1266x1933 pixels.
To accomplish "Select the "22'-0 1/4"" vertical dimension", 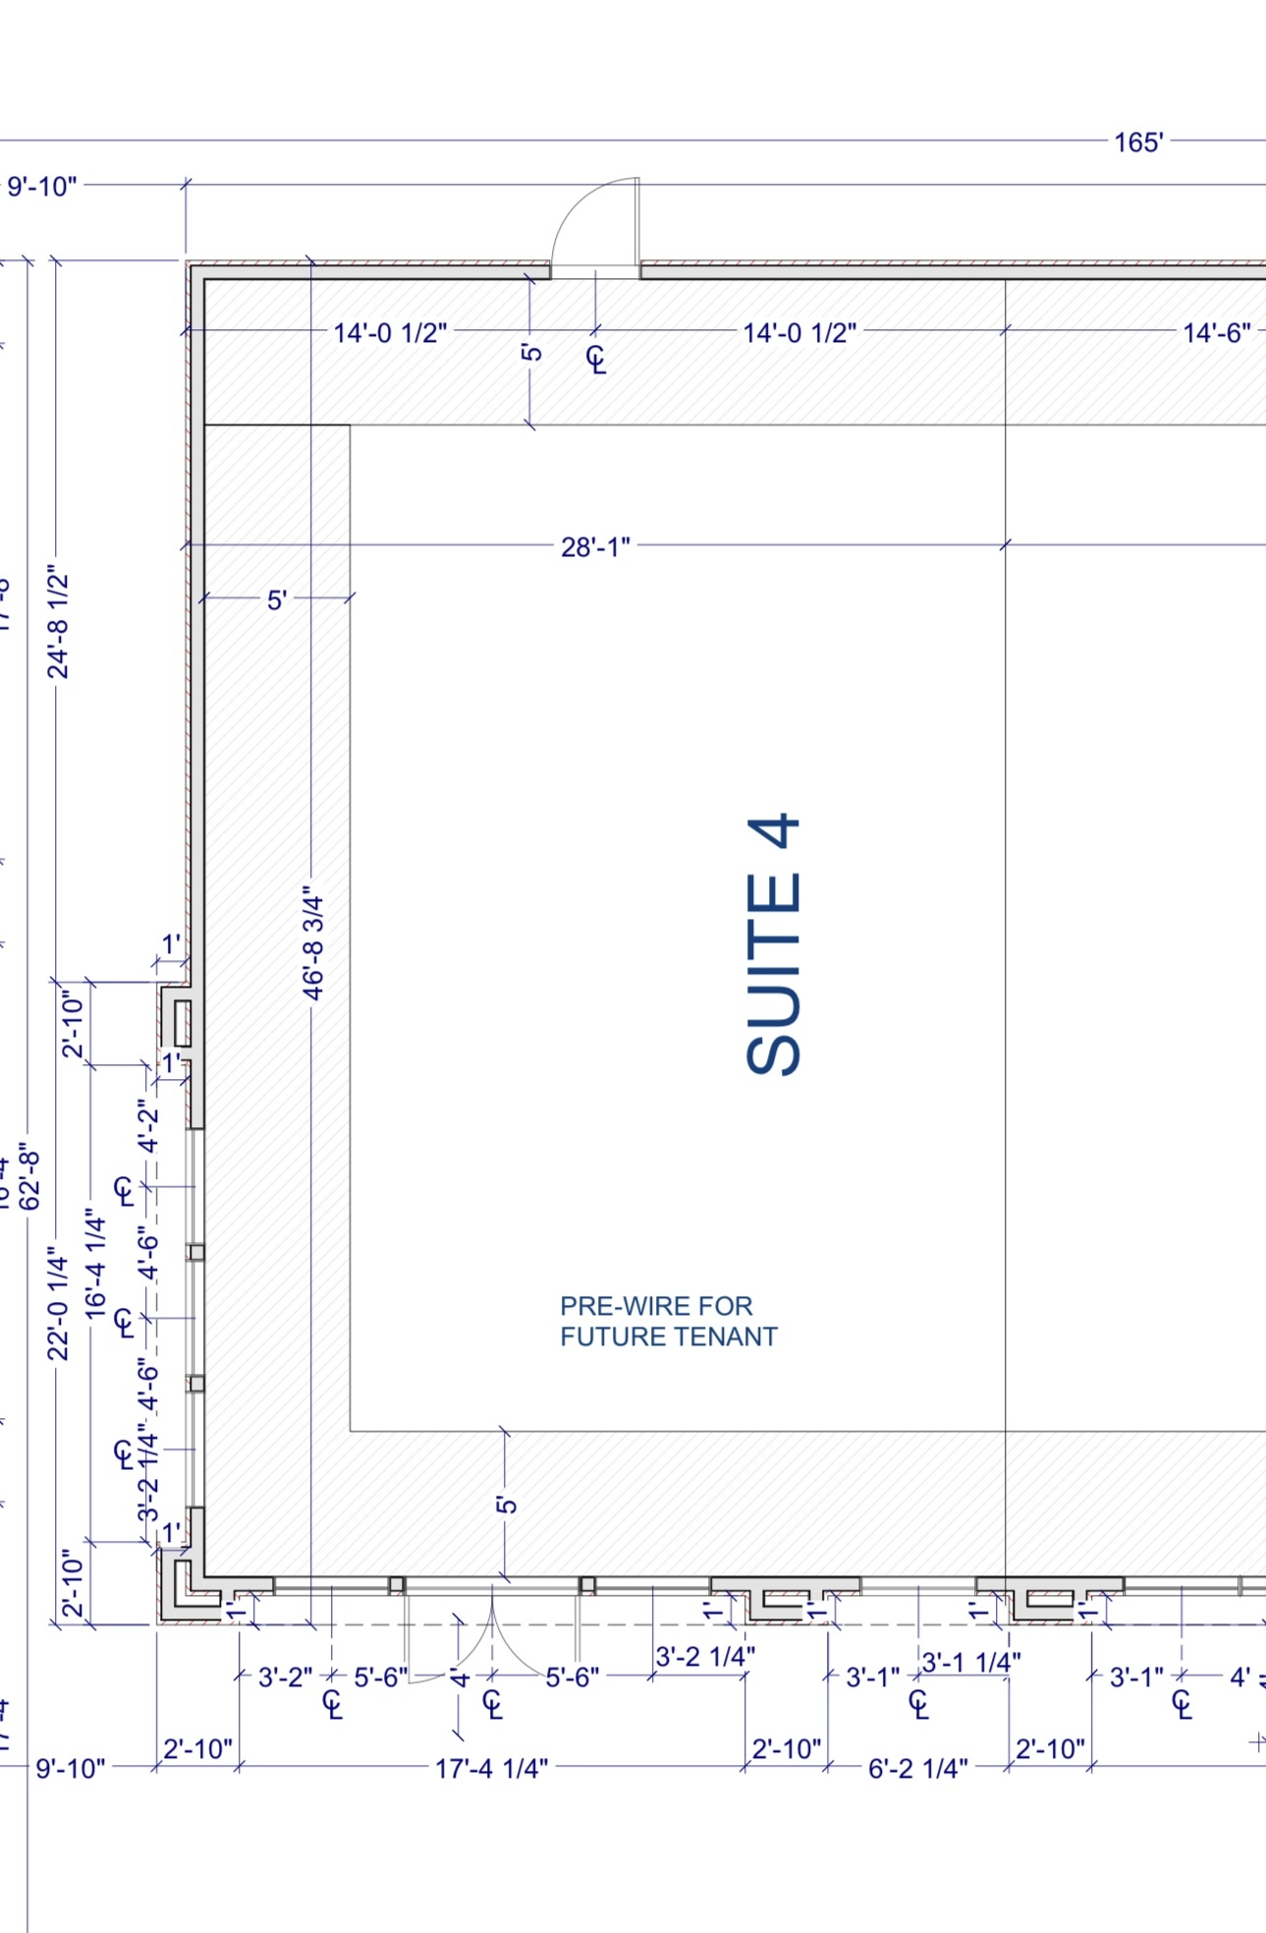I will point(59,1303).
